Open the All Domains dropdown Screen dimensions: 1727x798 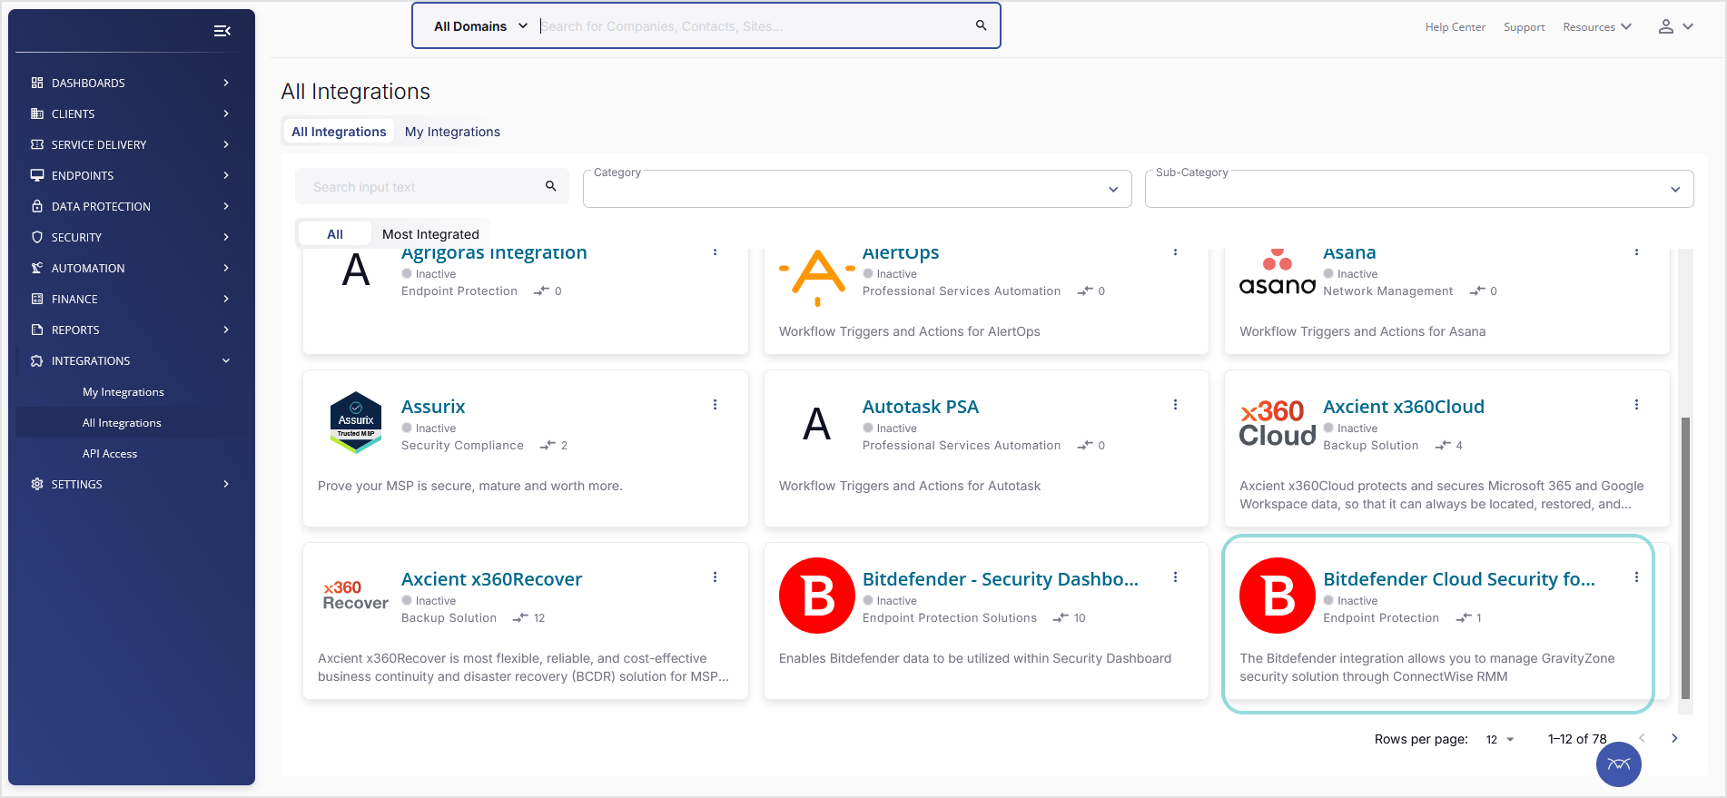pyautogui.click(x=480, y=26)
